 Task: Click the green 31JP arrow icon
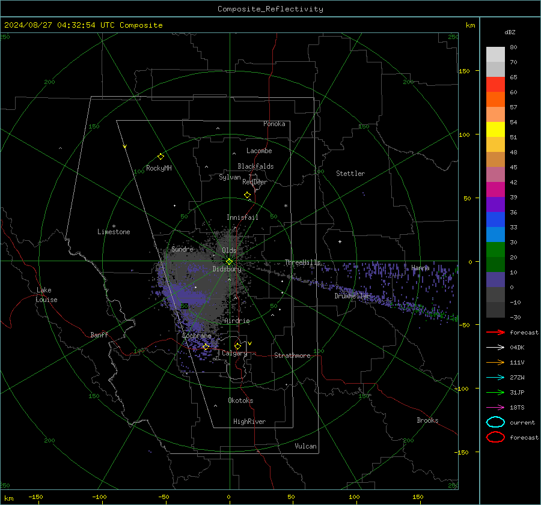click(x=495, y=392)
